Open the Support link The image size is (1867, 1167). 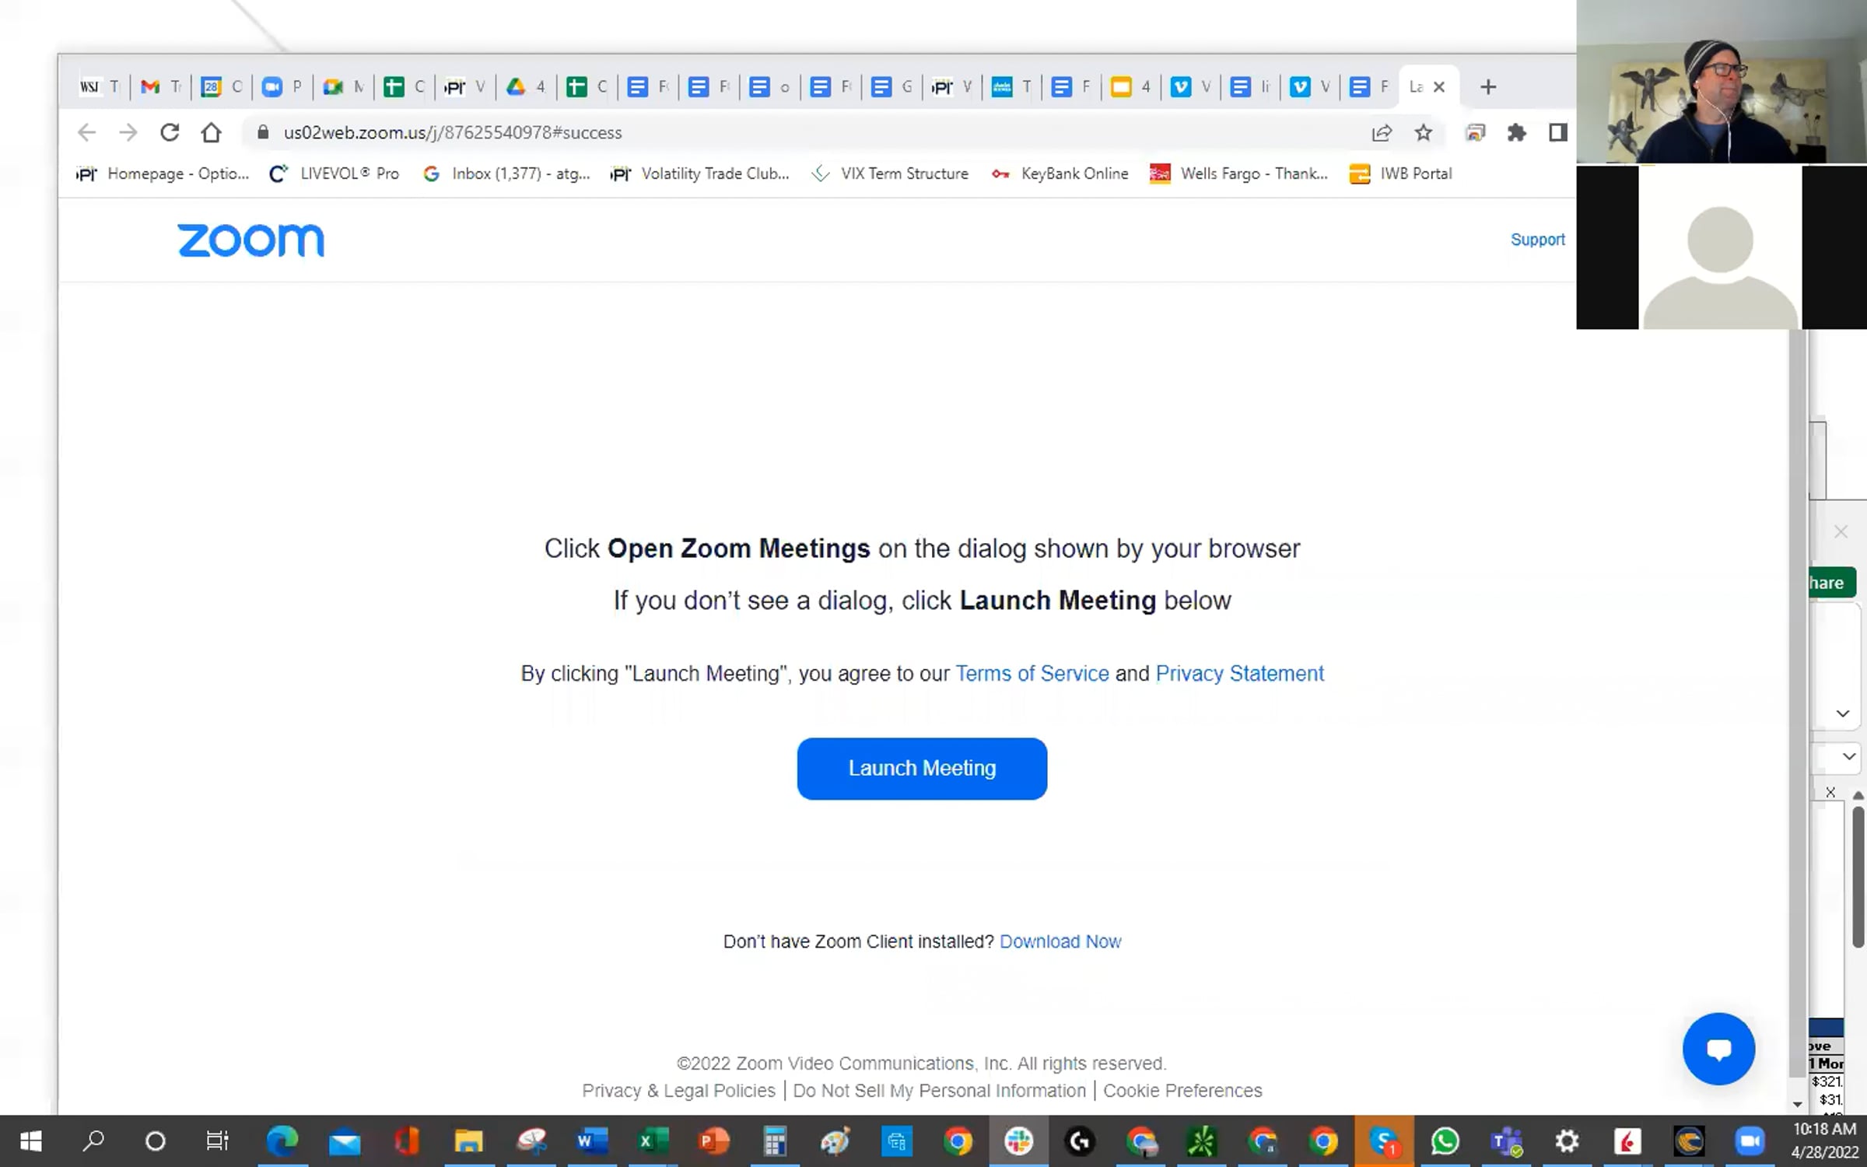pyautogui.click(x=1537, y=240)
